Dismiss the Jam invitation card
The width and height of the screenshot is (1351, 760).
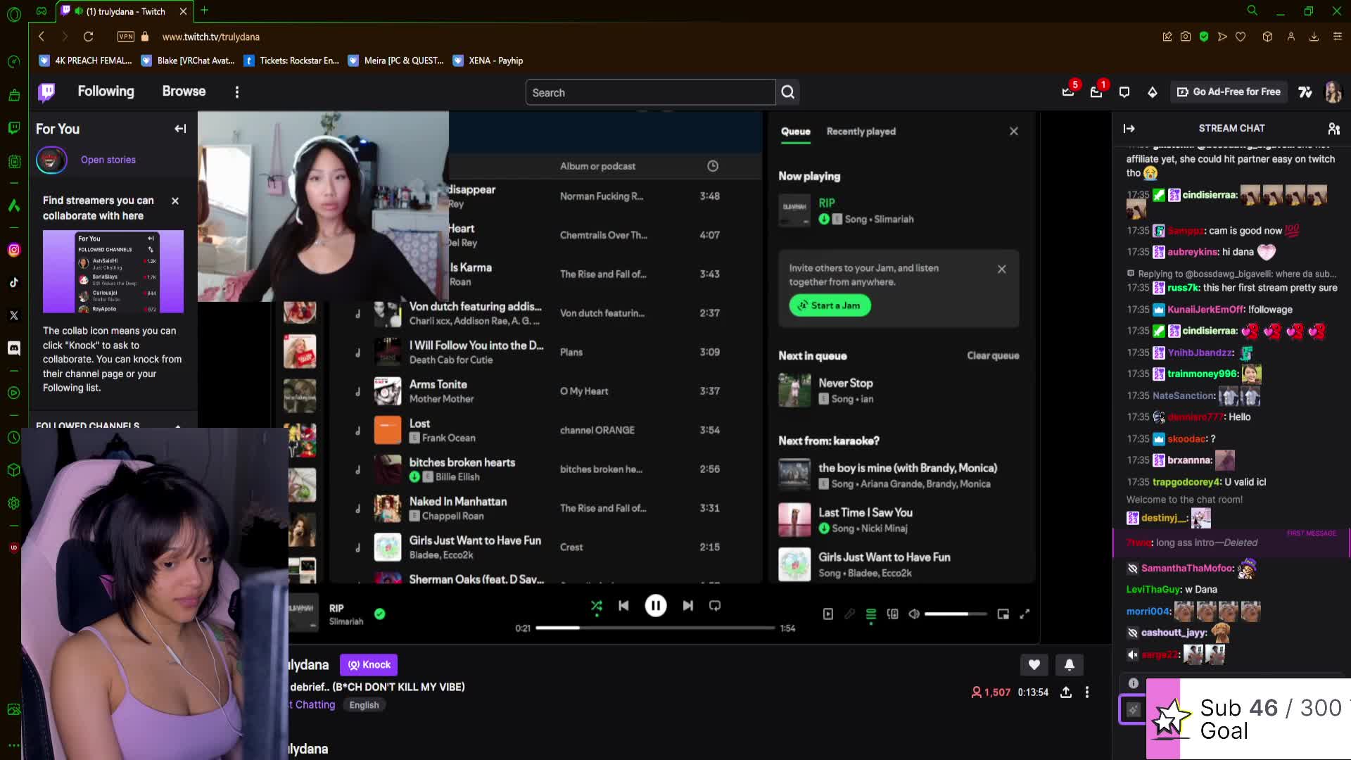tap(1002, 269)
